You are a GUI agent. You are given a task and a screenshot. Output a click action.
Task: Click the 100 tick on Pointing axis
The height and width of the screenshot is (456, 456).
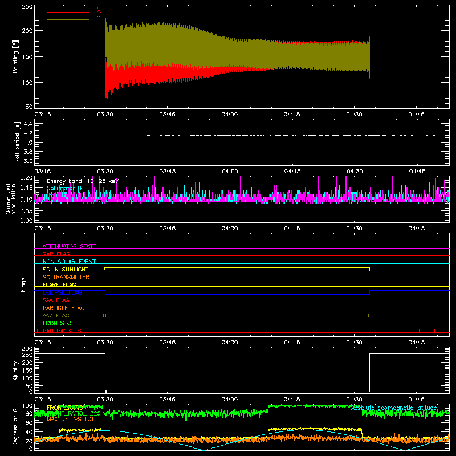[27, 83]
